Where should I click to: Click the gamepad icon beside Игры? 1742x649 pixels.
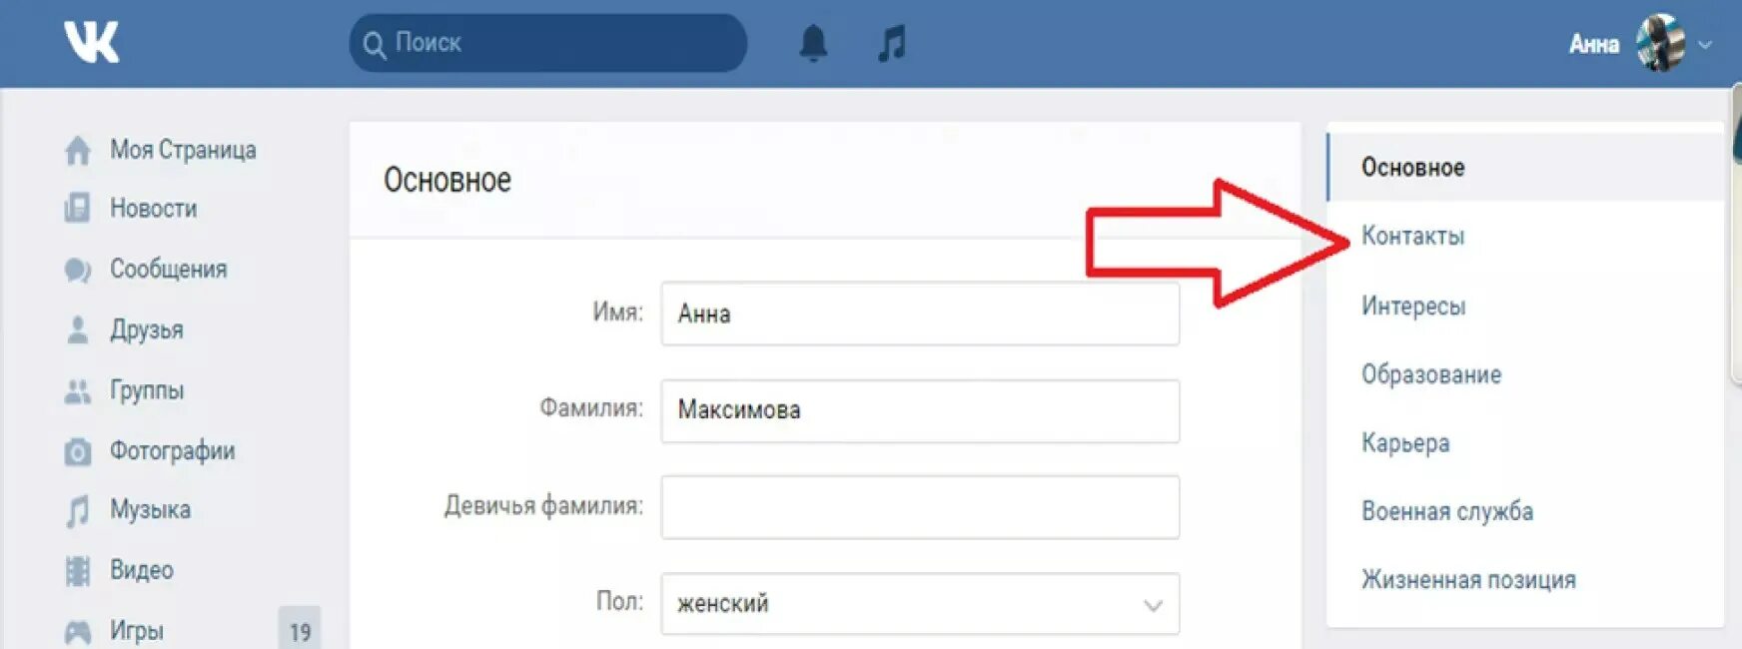tap(77, 631)
